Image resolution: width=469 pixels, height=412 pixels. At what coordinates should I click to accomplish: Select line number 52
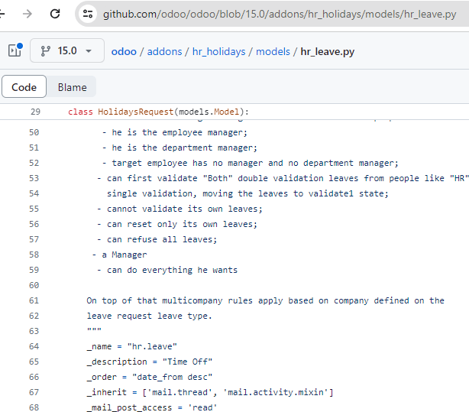(34, 163)
